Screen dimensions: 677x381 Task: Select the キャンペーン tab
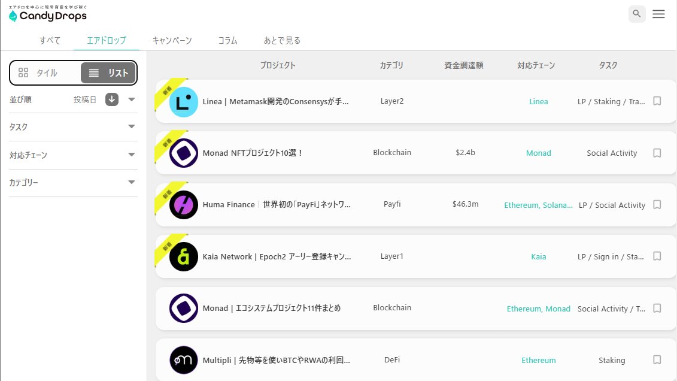point(172,40)
